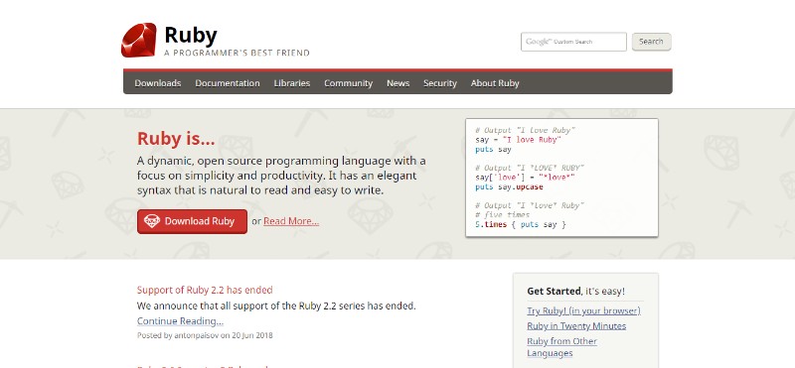The height and width of the screenshot is (368, 795).
Task: Click the 'Ruby' site title text
Action: pyautogui.click(x=191, y=36)
